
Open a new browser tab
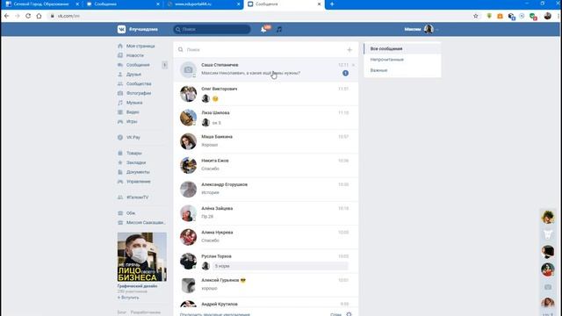332,4
